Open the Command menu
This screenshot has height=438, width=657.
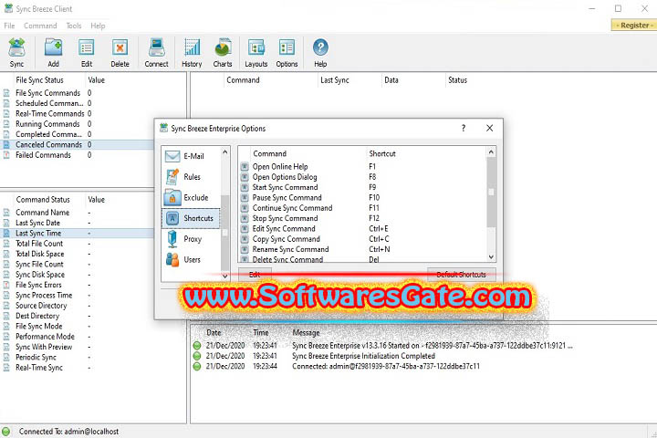tap(40, 26)
